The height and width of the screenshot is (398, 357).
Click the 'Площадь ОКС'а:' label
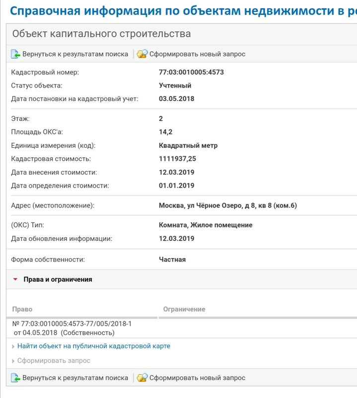(37, 132)
